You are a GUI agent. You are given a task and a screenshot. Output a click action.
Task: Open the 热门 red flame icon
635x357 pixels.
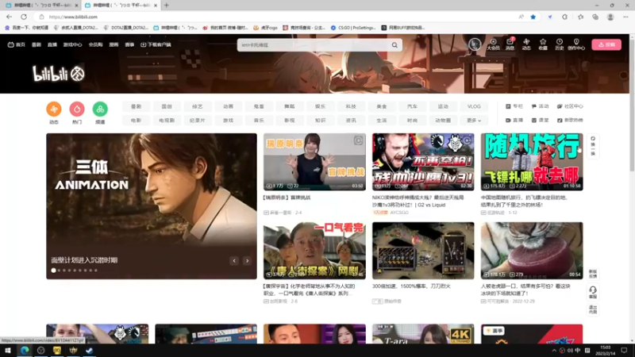pos(77,109)
